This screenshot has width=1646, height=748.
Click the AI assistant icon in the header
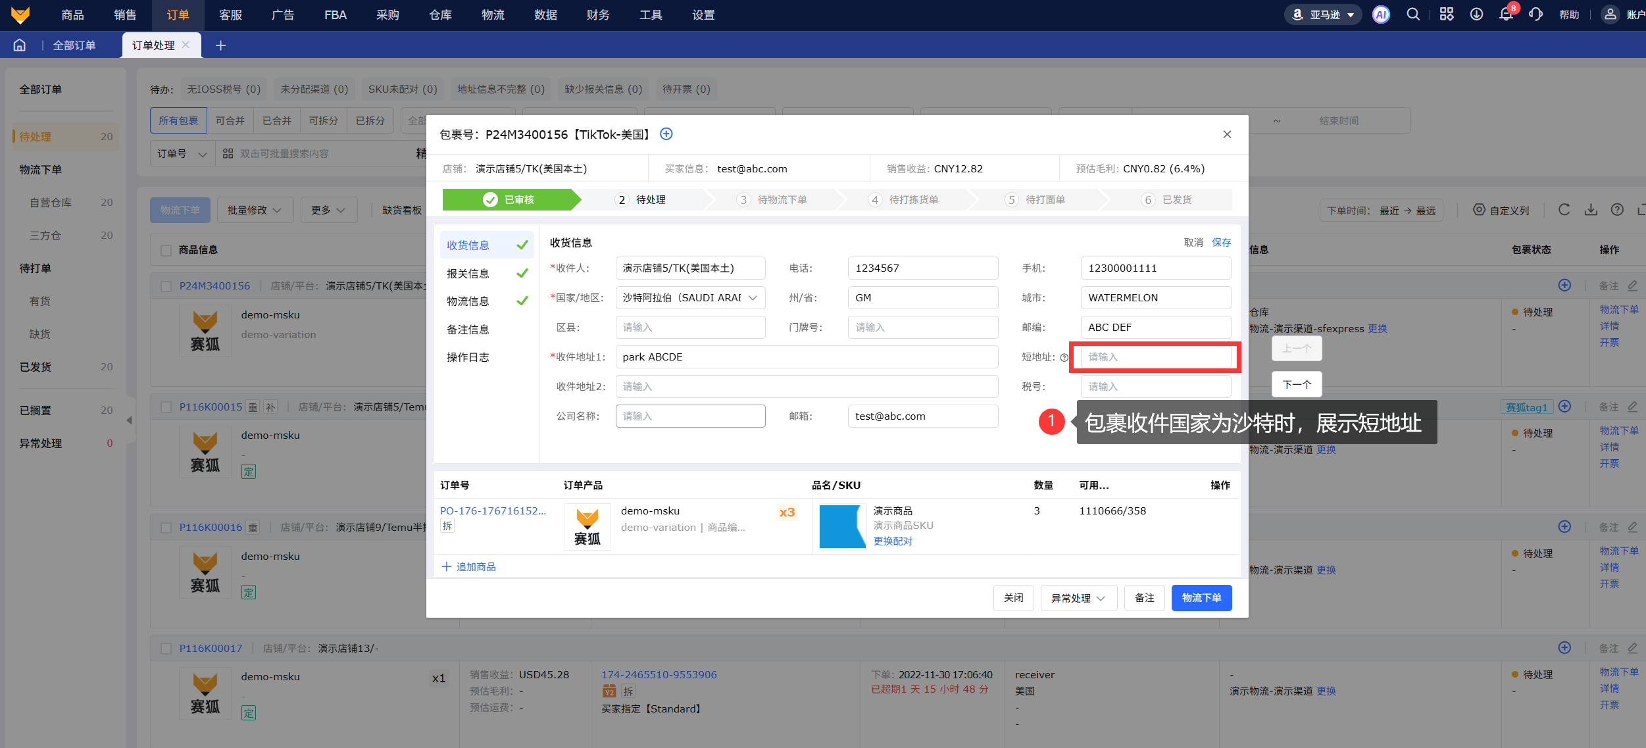point(1381,14)
